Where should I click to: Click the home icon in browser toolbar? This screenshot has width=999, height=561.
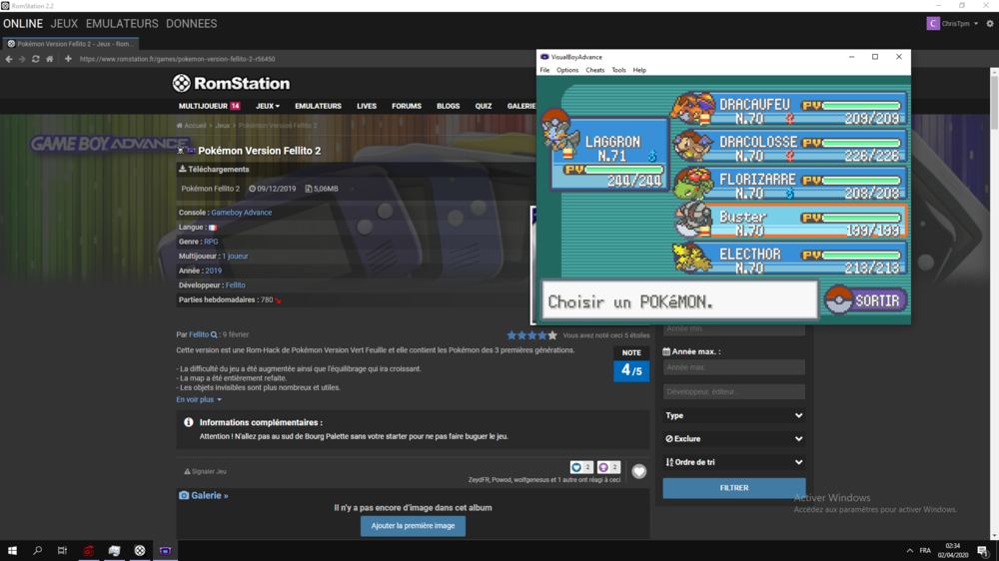[50, 59]
